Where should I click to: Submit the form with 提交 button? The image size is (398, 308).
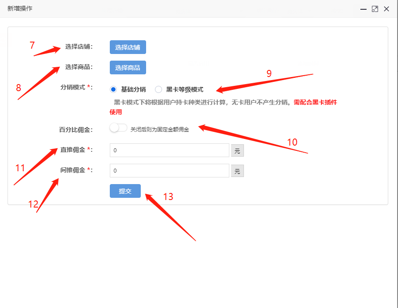point(125,191)
